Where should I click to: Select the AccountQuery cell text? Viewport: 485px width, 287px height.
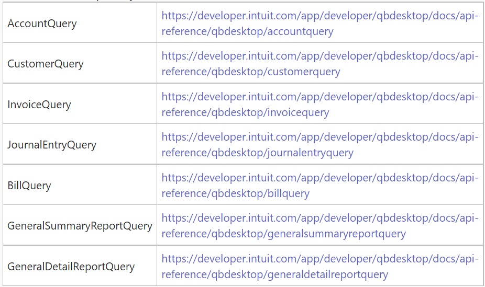pyautogui.click(x=42, y=24)
